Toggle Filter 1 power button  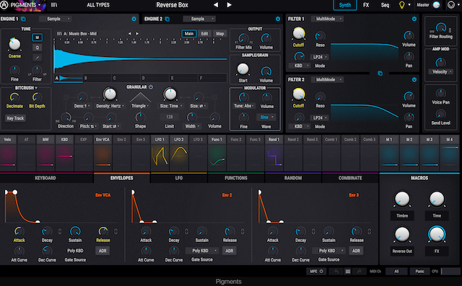coord(414,19)
